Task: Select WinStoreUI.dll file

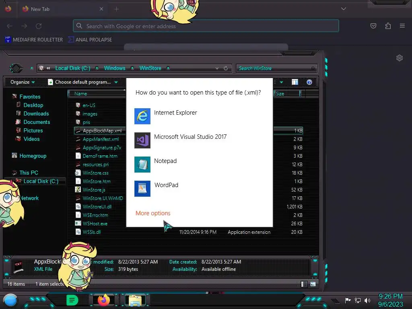Action: pyautogui.click(x=97, y=206)
